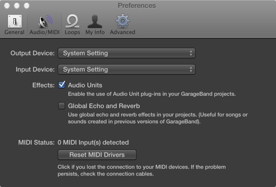Disable the Audio Units checkbox
The image size is (276, 187).
point(62,85)
